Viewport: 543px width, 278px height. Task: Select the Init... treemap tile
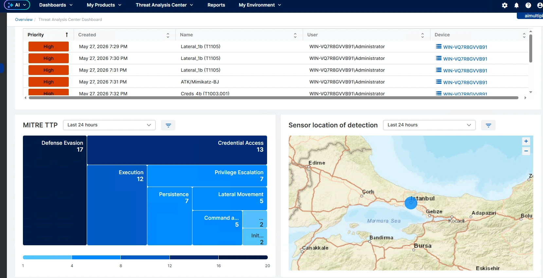pyautogui.click(x=255, y=237)
